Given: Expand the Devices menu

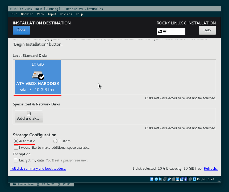Looking at the screenshot, I should [66, 14].
